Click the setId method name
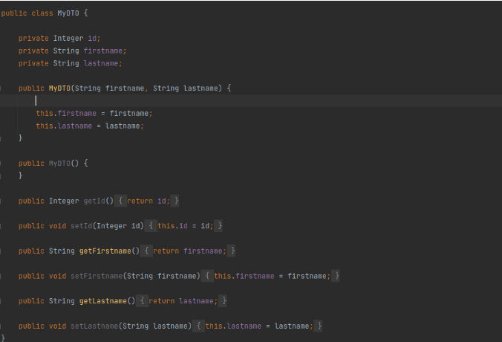502x342 pixels. click(x=82, y=226)
